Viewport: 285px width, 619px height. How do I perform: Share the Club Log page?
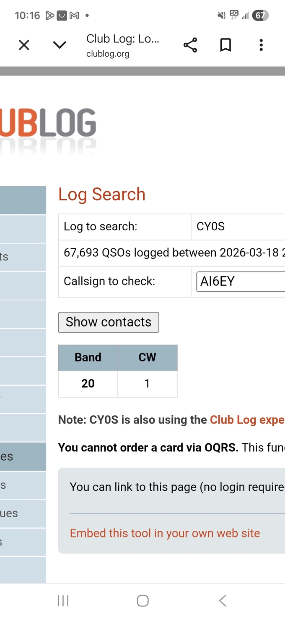point(190,45)
